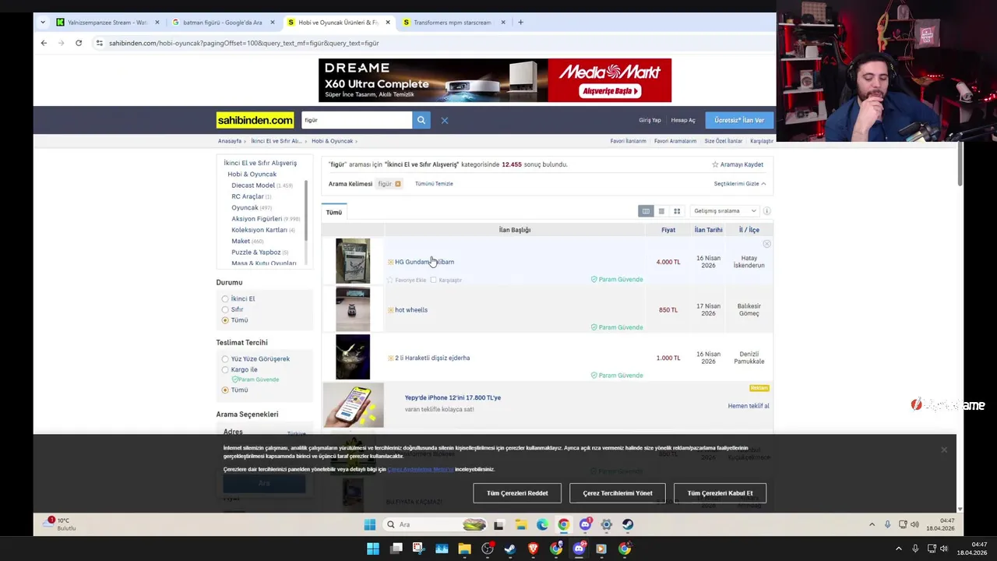This screenshot has width=997, height=561.
Task: Go back in the browser
Action: 44,43
